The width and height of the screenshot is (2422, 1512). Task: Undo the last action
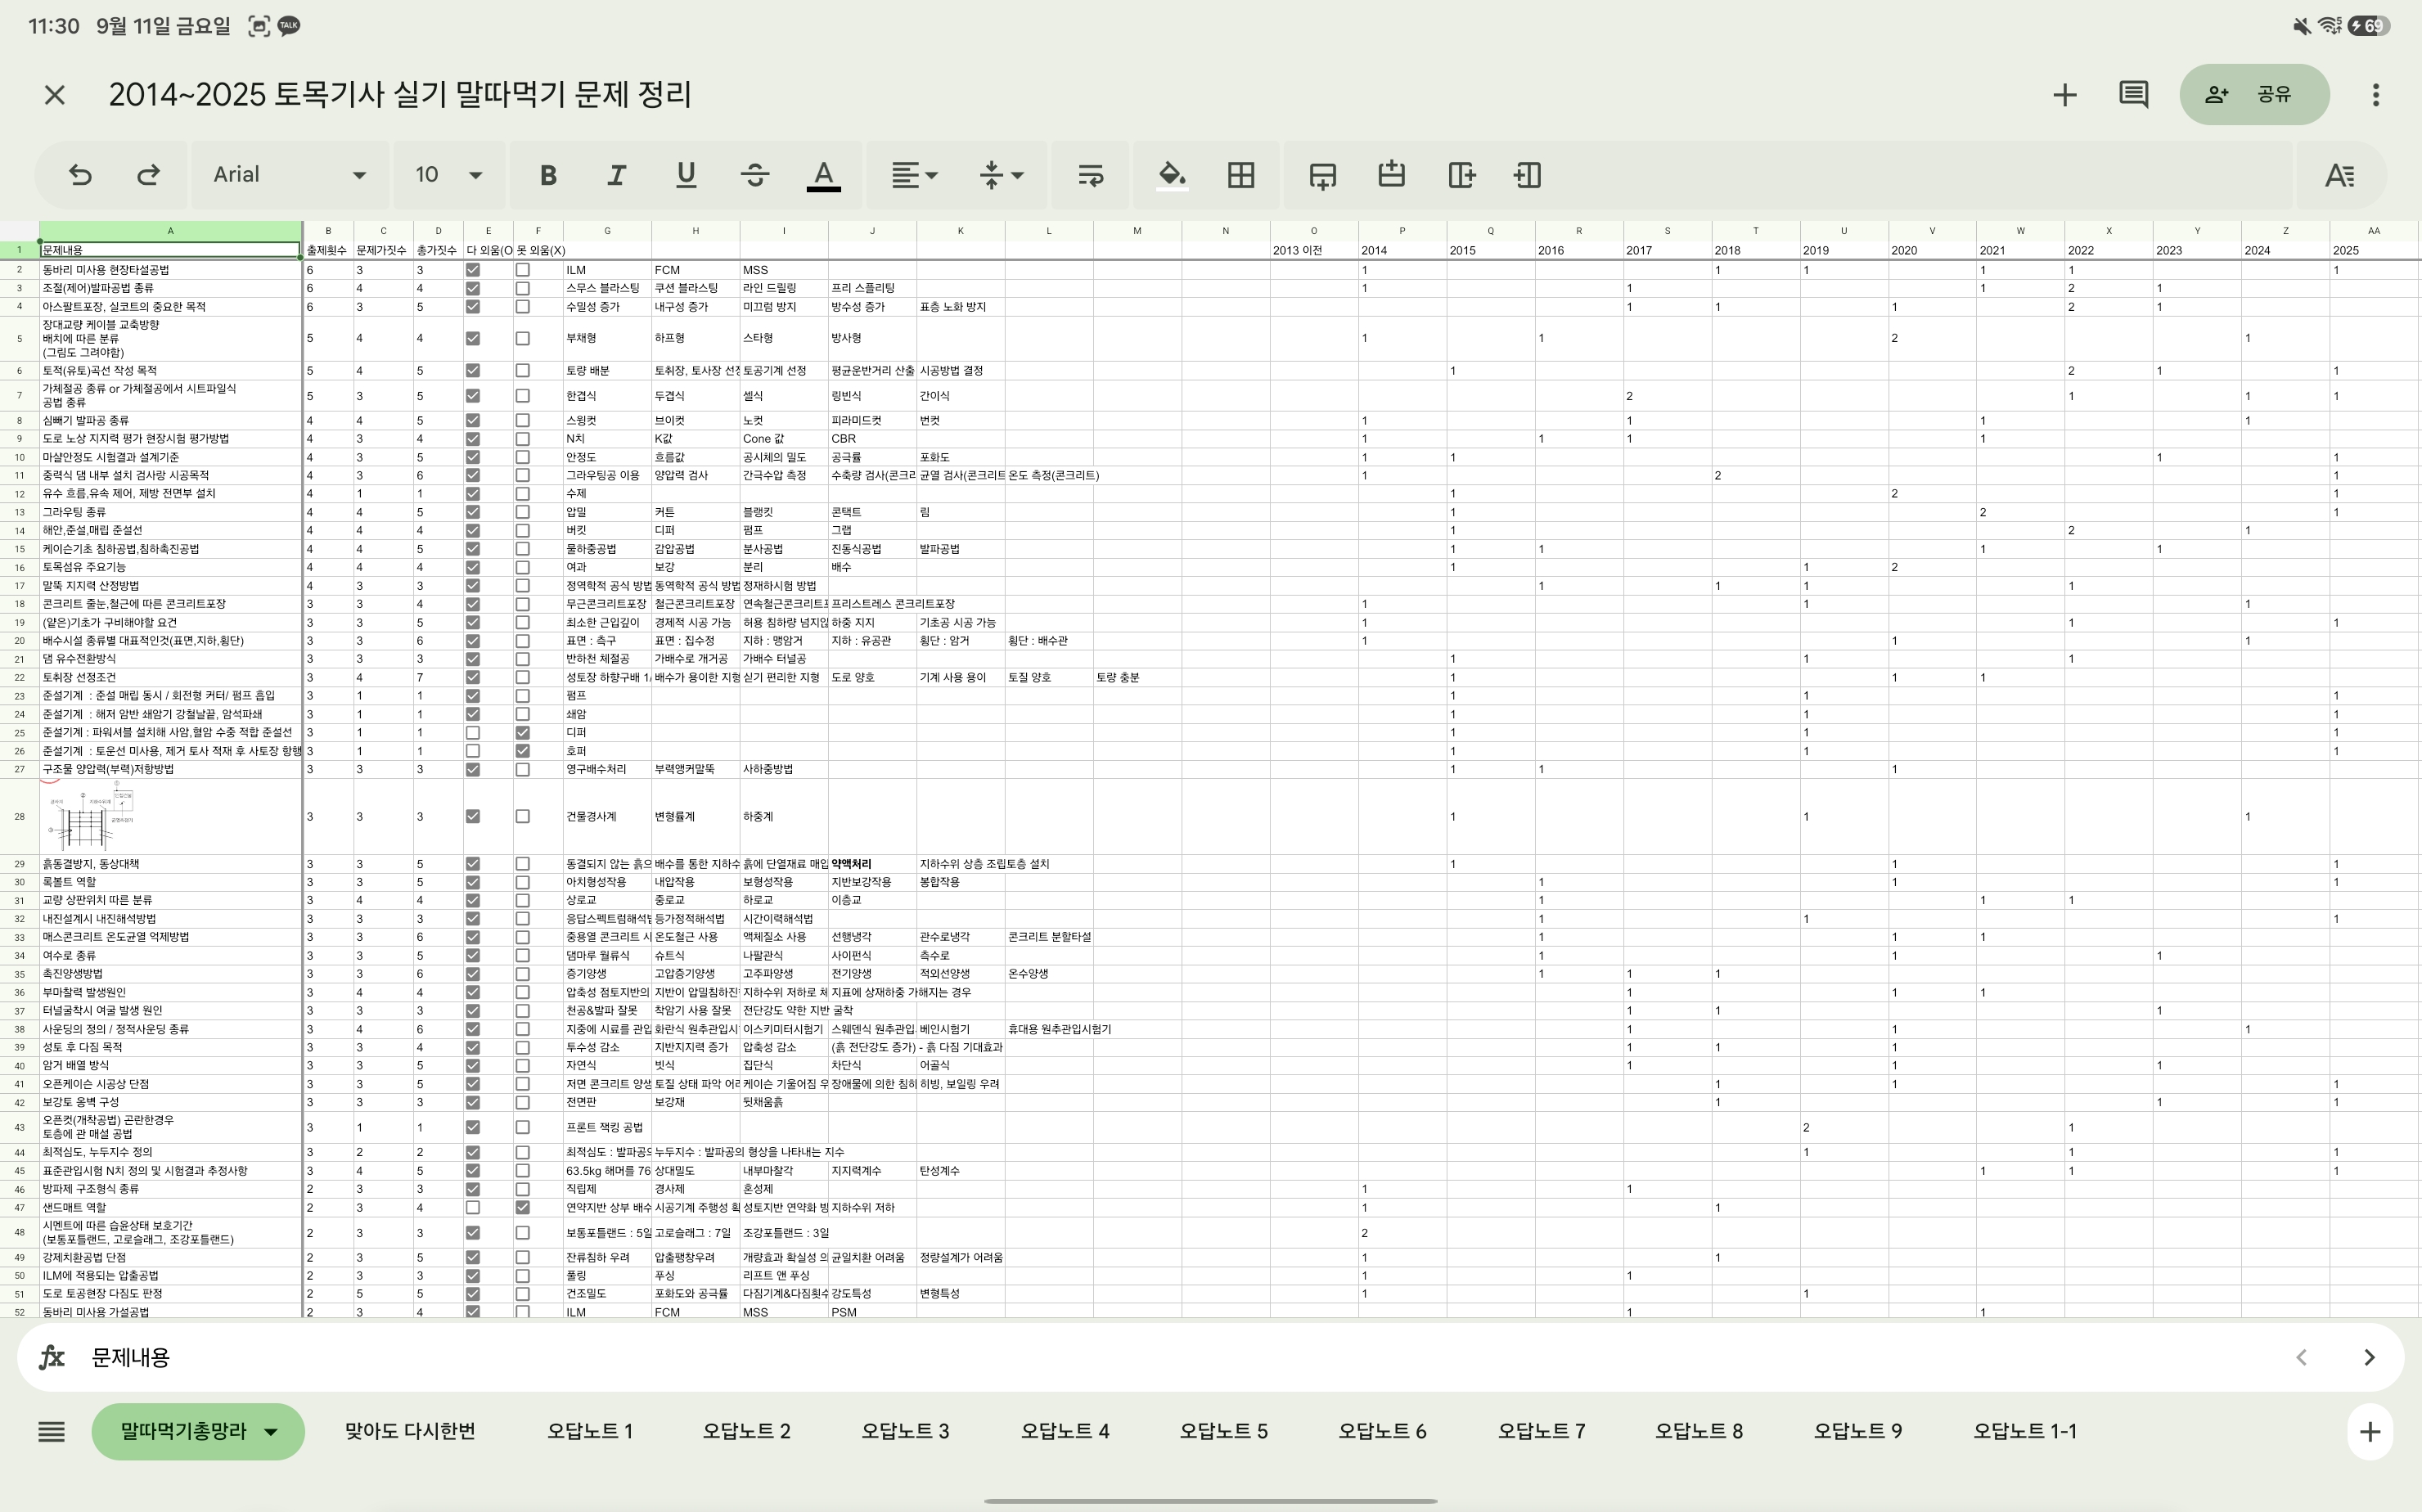(80, 175)
